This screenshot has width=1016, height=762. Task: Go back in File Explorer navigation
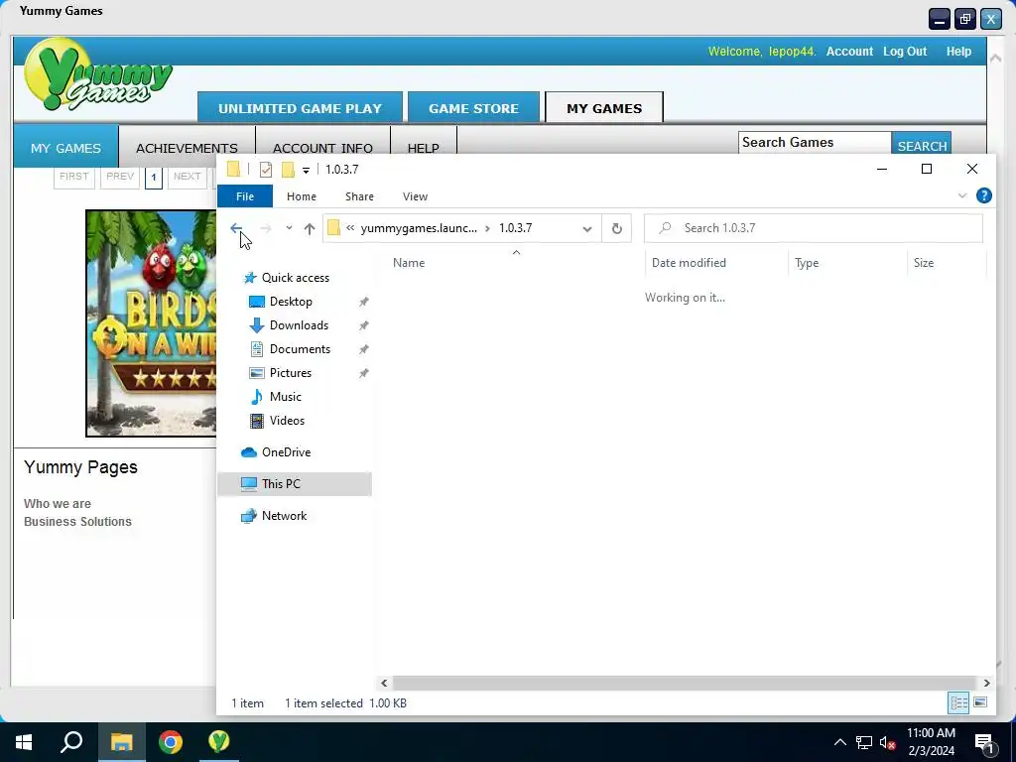pos(236,228)
